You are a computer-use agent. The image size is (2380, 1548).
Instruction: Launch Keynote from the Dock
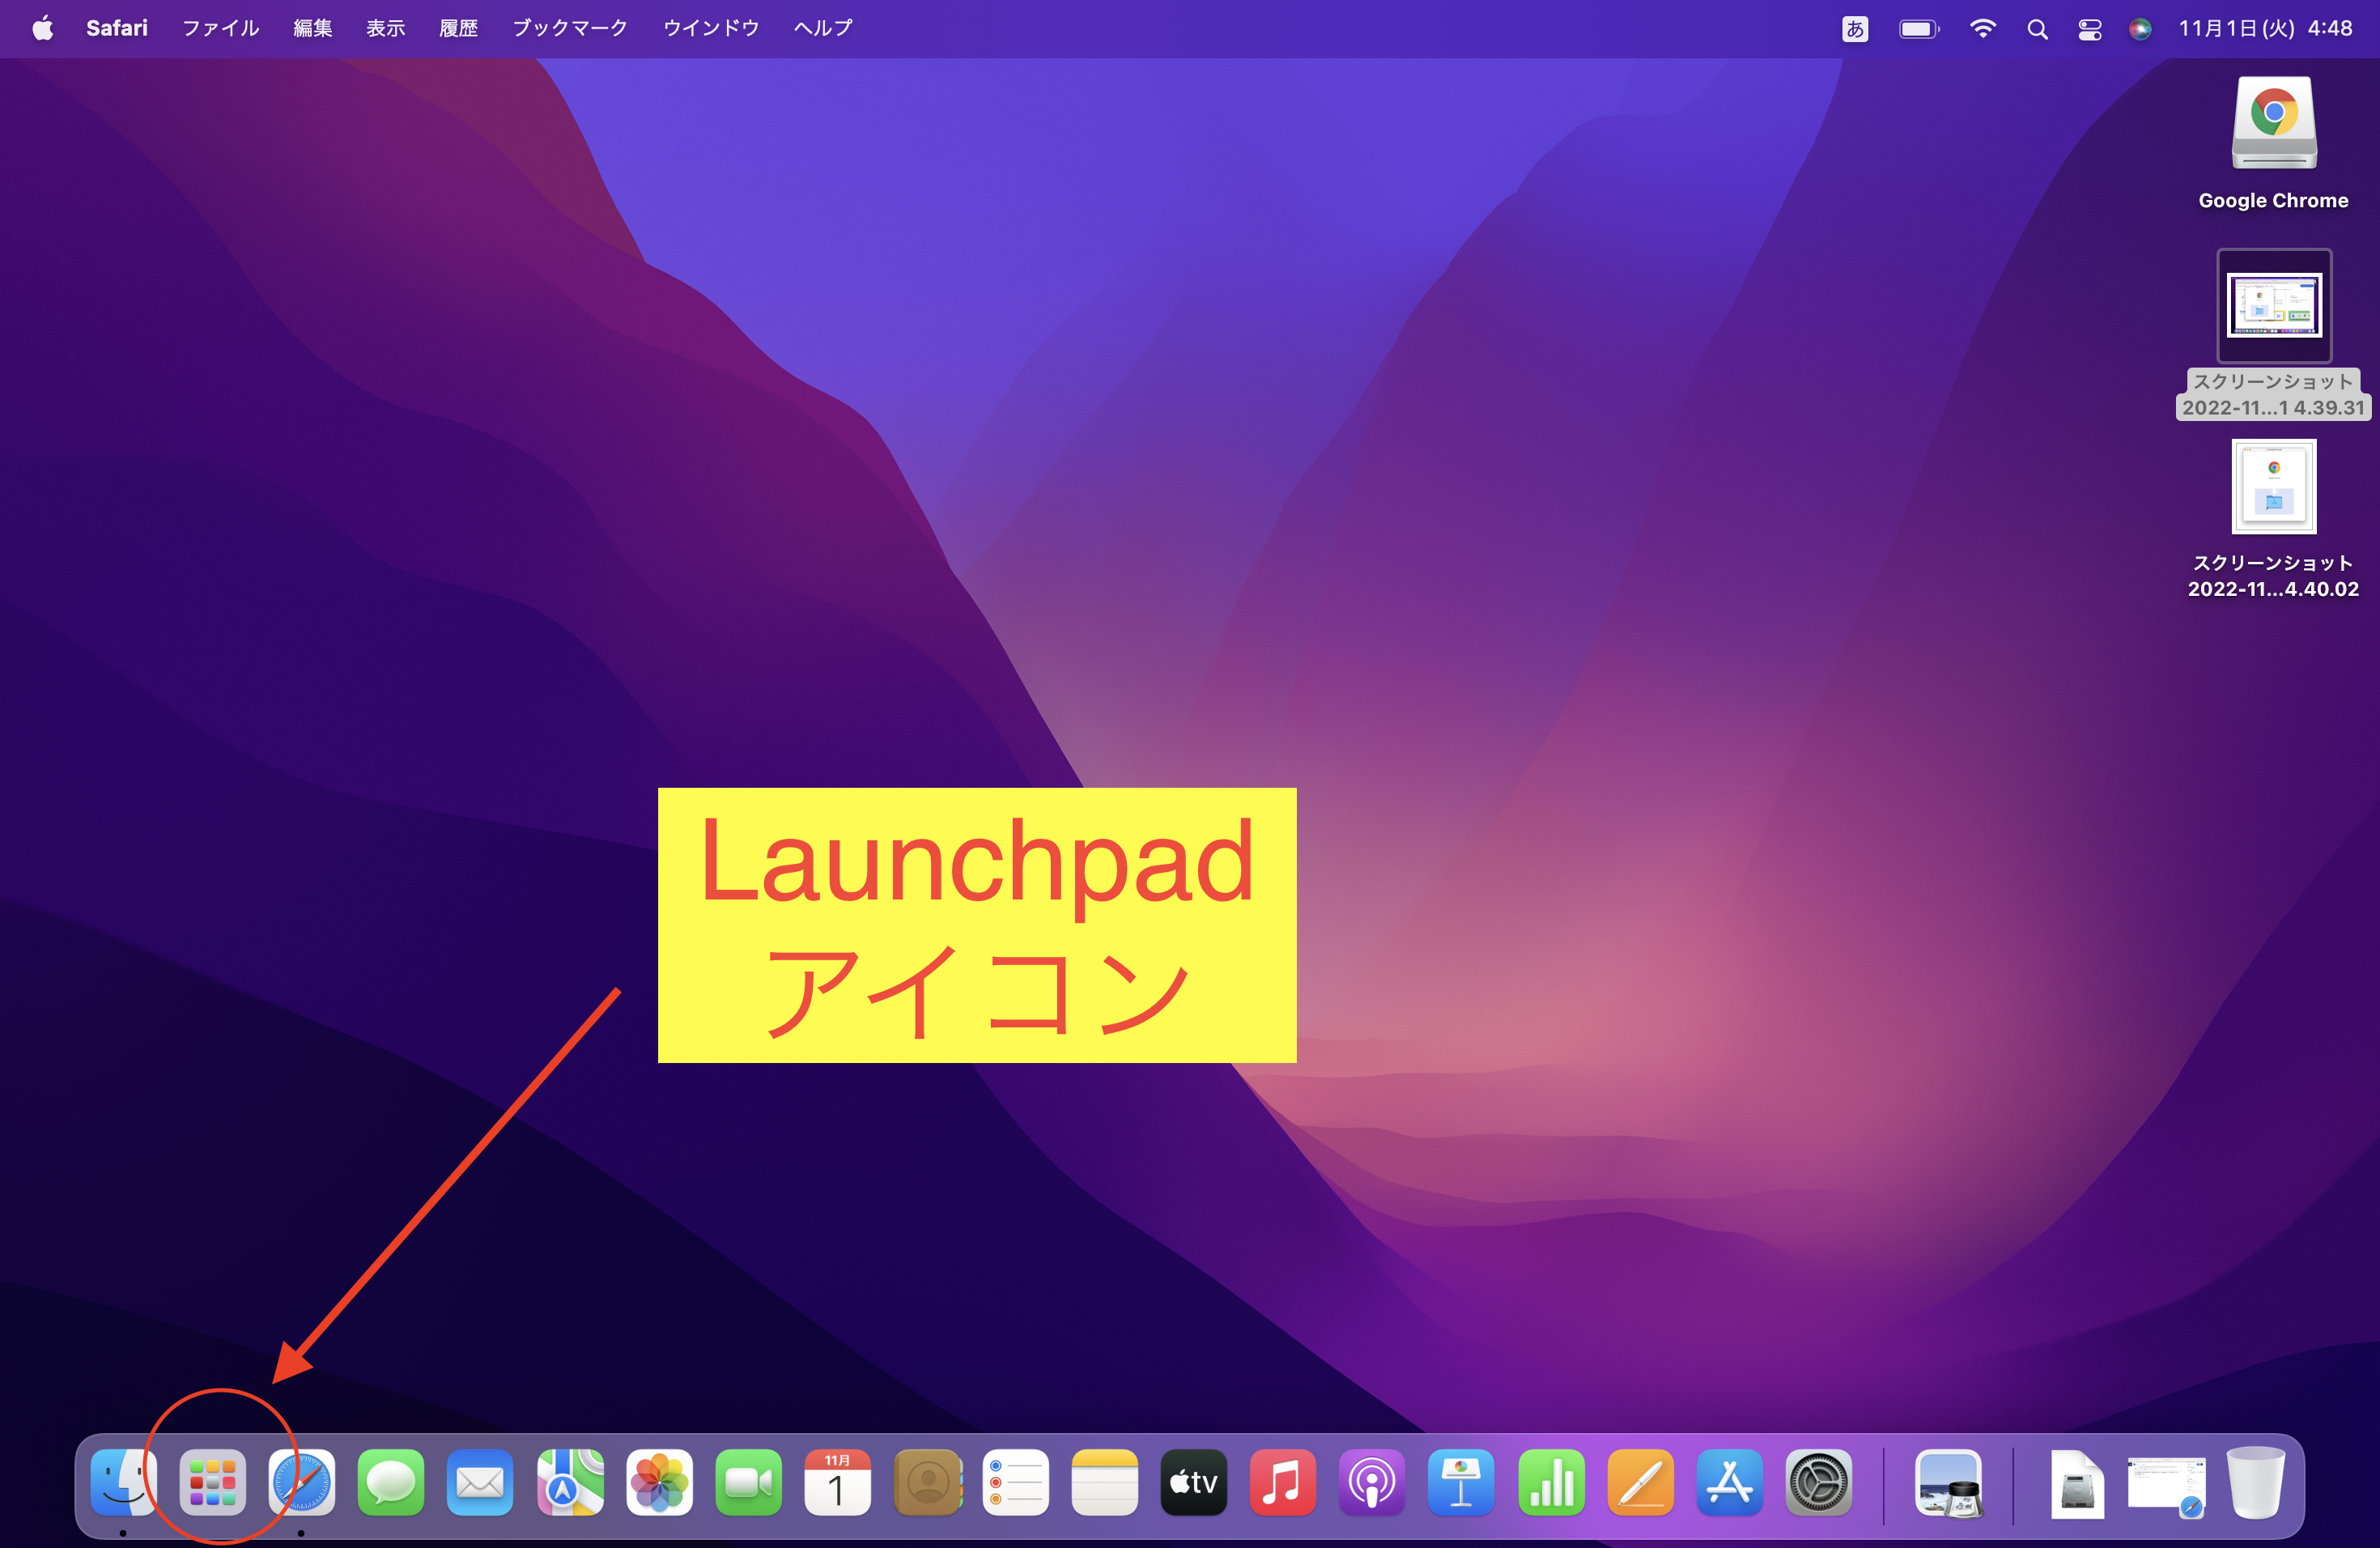coord(1461,1482)
